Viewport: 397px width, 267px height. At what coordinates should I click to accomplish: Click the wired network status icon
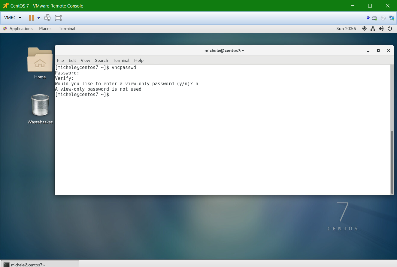373,29
